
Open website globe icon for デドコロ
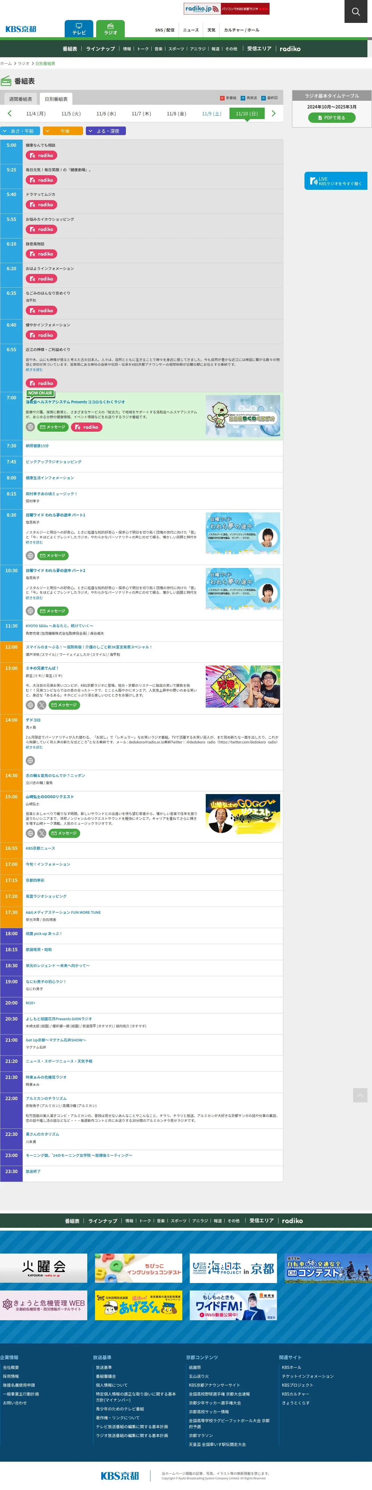(x=30, y=761)
